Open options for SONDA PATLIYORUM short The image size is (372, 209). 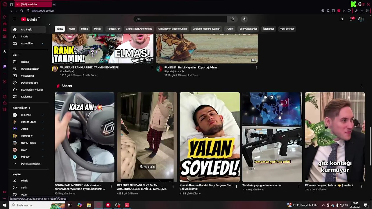coord(111,187)
